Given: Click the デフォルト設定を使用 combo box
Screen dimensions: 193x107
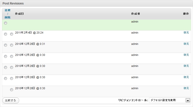Looking at the screenshot, I should click(x=167, y=100).
